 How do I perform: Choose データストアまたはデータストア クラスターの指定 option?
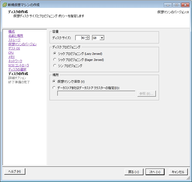click(54, 88)
